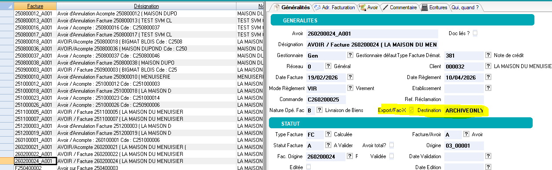Open the Facture/Avoir lookup question-mark button
552x170 pixels.
coord(466,134)
